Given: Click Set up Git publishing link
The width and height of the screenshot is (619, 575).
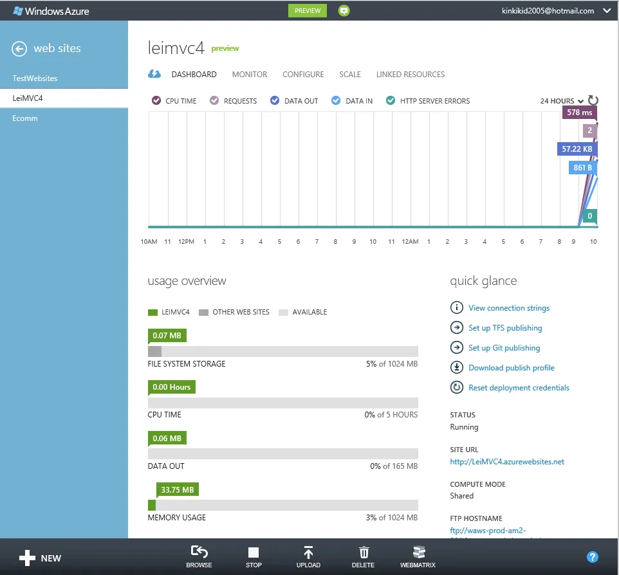Looking at the screenshot, I should (x=504, y=348).
